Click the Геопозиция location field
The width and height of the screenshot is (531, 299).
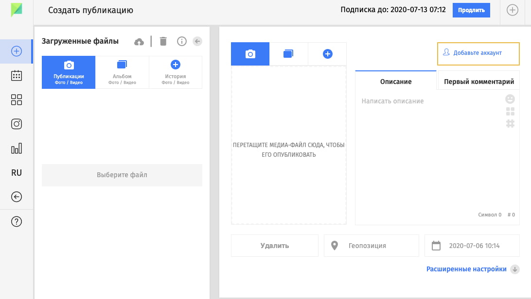click(371, 246)
